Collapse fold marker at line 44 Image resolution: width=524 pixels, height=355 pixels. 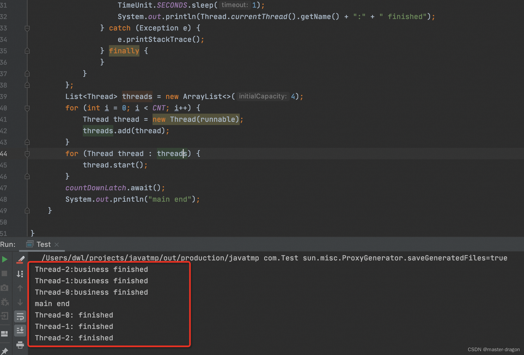coord(27,154)
